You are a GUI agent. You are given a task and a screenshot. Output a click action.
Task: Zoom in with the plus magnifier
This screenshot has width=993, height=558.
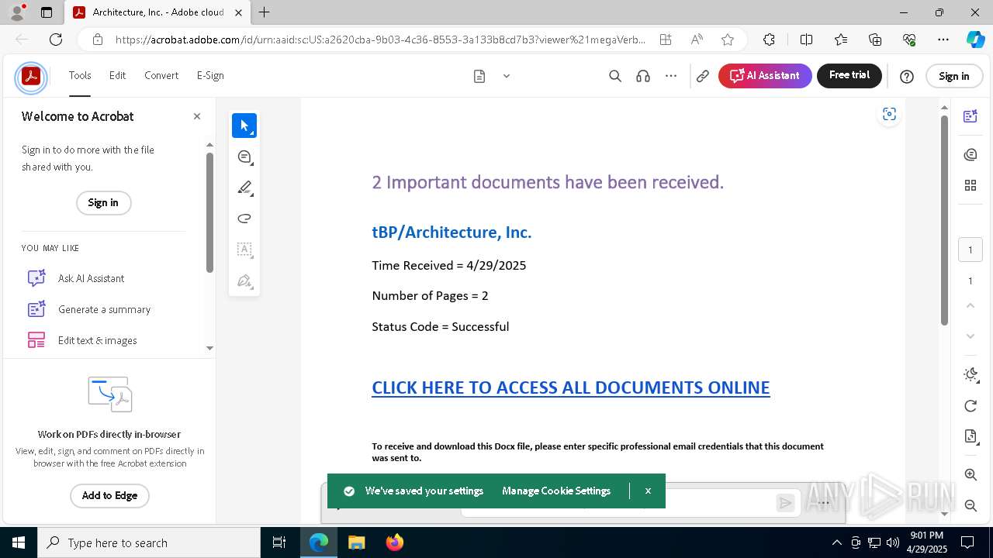pos(971,475)
